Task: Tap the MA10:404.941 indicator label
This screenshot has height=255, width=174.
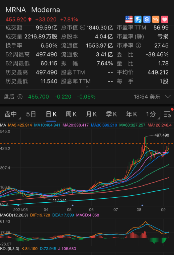Action: point(47,125)
